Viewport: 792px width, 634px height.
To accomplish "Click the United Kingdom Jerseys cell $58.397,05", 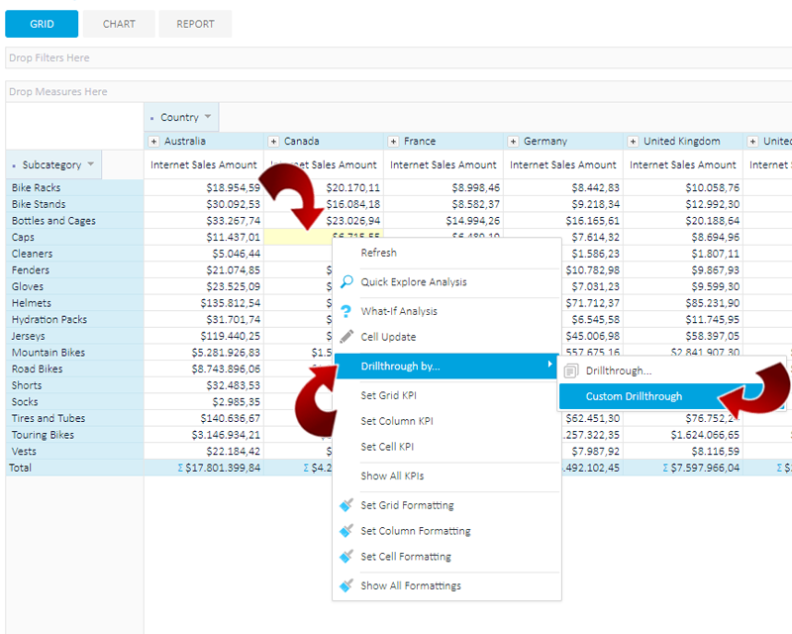I will (683, 336).
